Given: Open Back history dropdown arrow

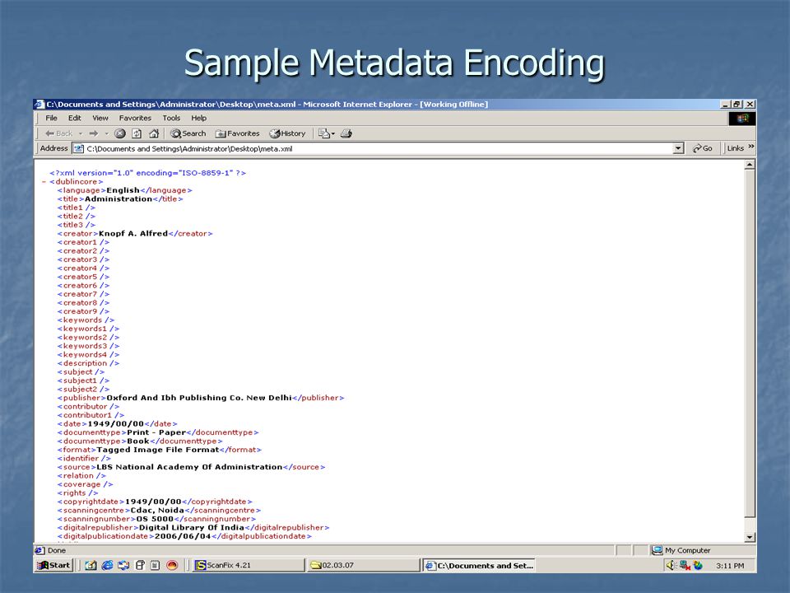Looking at the screenshot, I should (81, 133).
